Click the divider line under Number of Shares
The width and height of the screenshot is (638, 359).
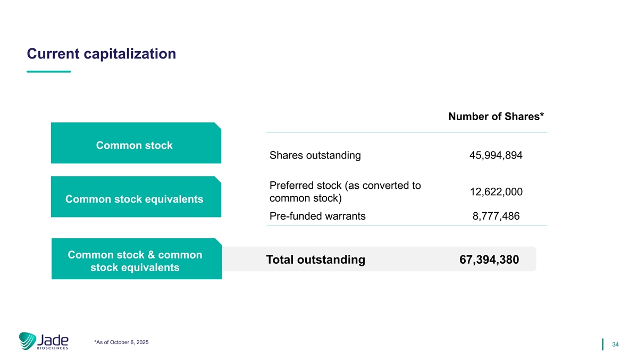pos(407,132)
